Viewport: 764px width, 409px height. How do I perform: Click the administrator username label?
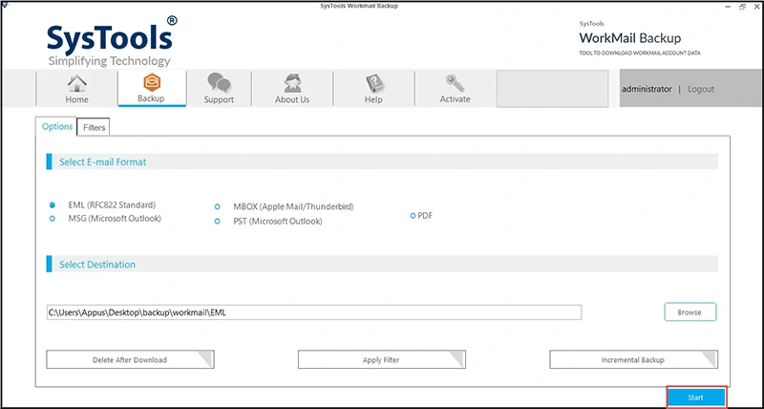647,89
